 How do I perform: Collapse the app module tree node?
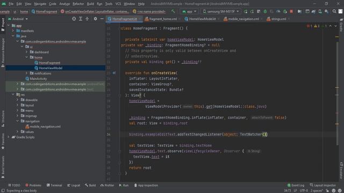(9, 26)
